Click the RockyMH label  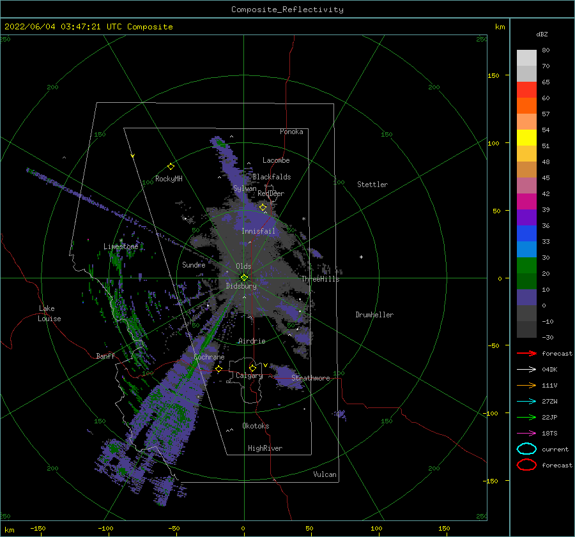pyautogui.click(x=169, y=179)
